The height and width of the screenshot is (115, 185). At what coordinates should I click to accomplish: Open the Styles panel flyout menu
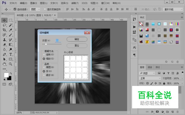182,17
